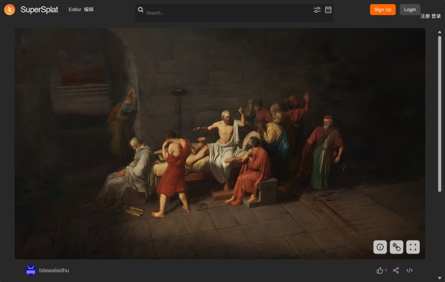Click the Login button
This screenshot has width=445, height=282.
click(410, 9)
